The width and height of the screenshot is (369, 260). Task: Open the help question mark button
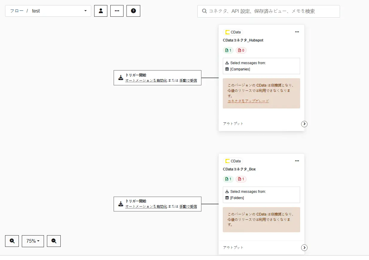(133, 11)
